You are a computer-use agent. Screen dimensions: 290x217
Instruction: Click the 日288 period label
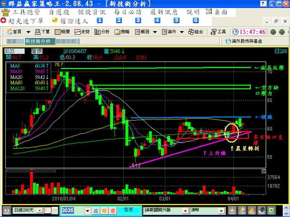pos(281,51)
